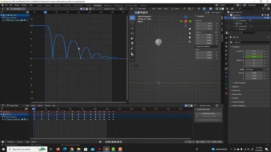Open the Quaternion rotation mode dropdown
The width and height of the screenshot is (271, 152).
click(x=207, y=46)
